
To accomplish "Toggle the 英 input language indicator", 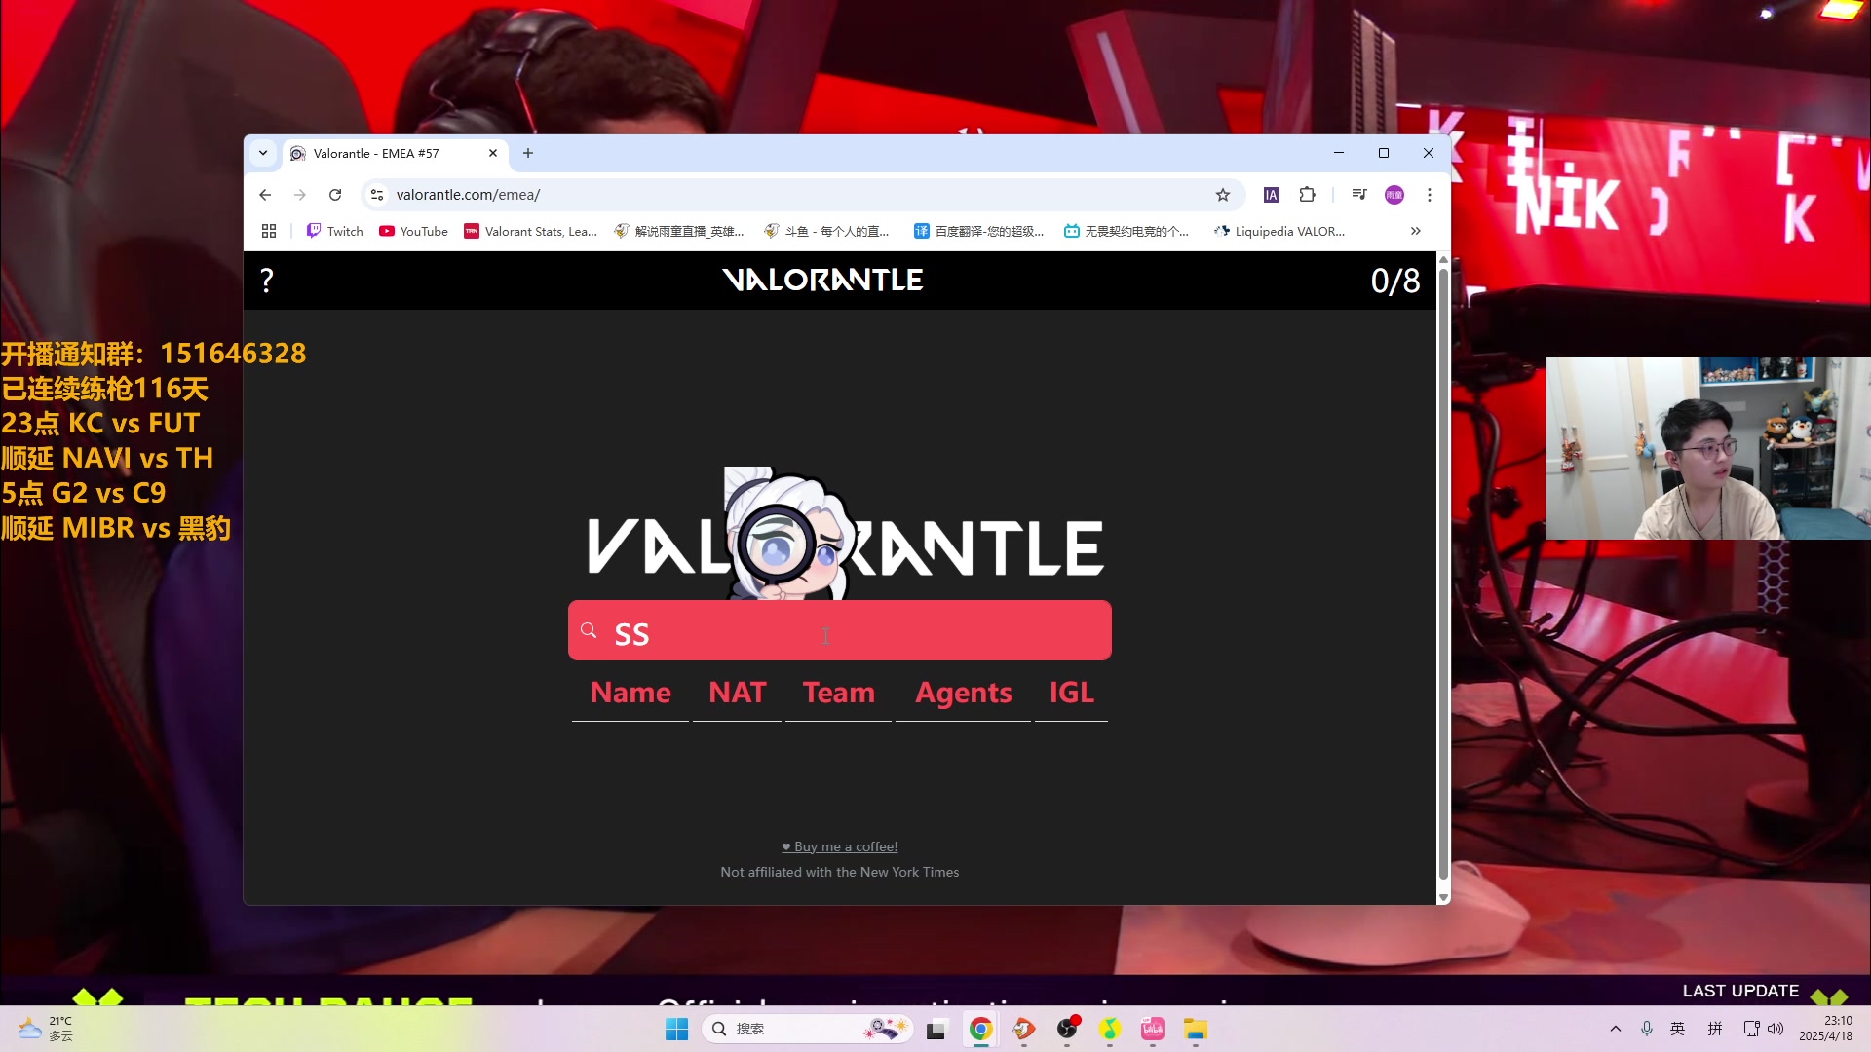I will [1678, 1029].
